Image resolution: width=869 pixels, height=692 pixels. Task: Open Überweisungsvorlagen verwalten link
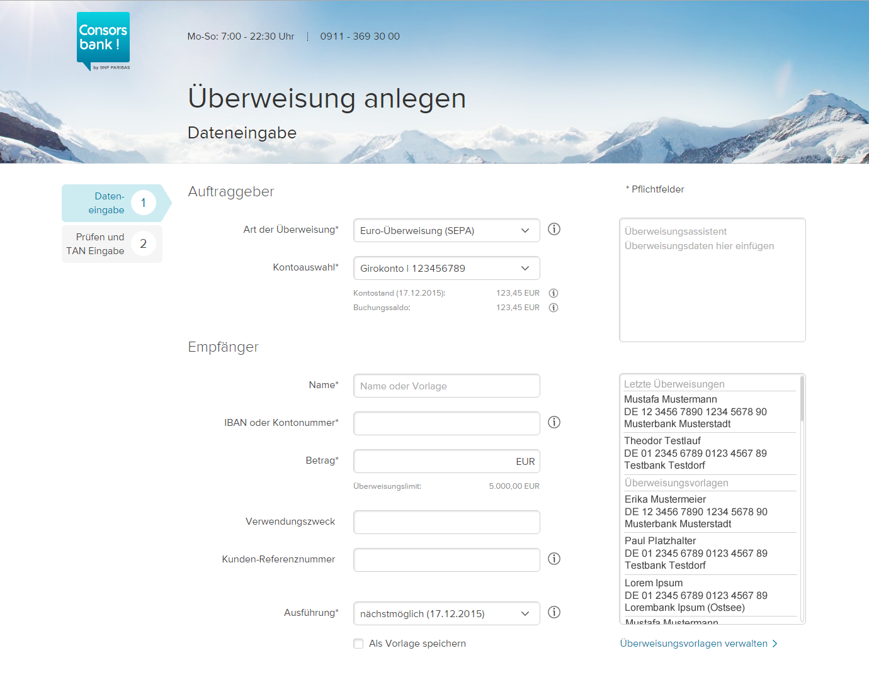point(693,644)
